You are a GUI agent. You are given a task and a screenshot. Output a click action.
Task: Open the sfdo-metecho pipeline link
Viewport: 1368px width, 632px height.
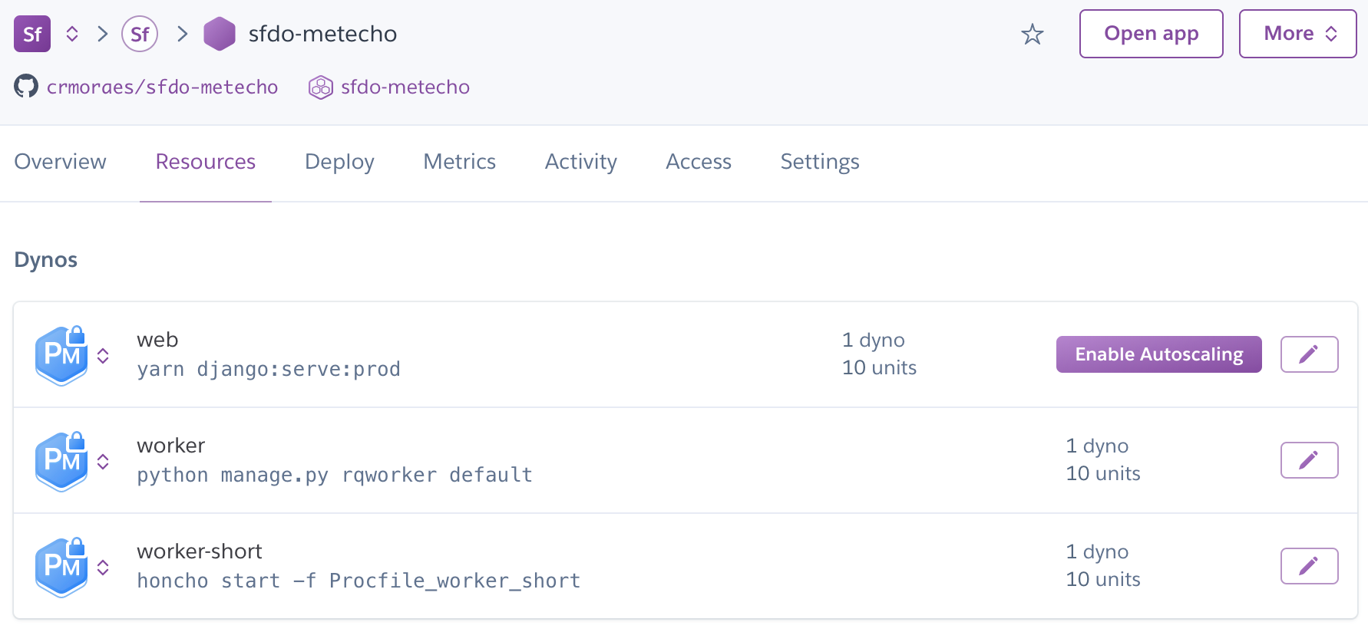(x=405, y=87)
